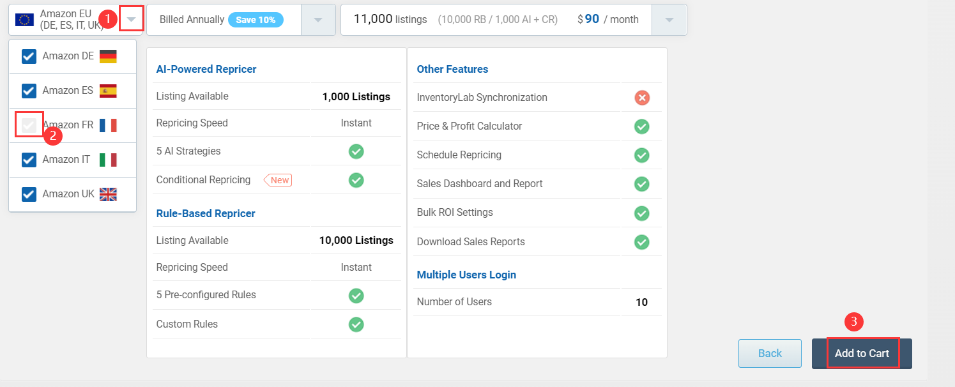Viewport: 955px width, 387px height.
Task: Click Repricing Speed under Rule-Based Repricer
Action: (192, 267)
